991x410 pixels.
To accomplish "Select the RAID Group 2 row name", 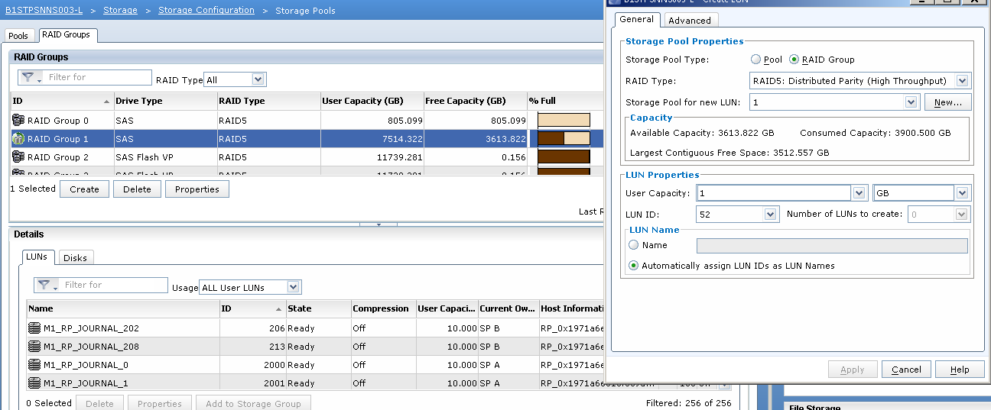I will tap(58, 157).
